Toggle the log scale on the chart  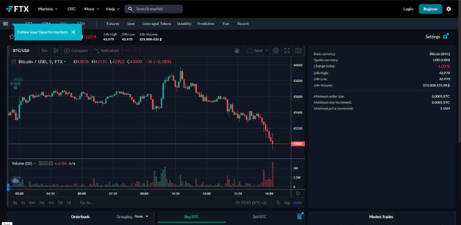pyautogui.click(x=287, y=202)
